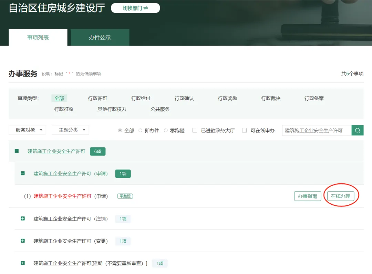Collapse the top 建筑施工企业安全生产许可 group

click(17, 151)
